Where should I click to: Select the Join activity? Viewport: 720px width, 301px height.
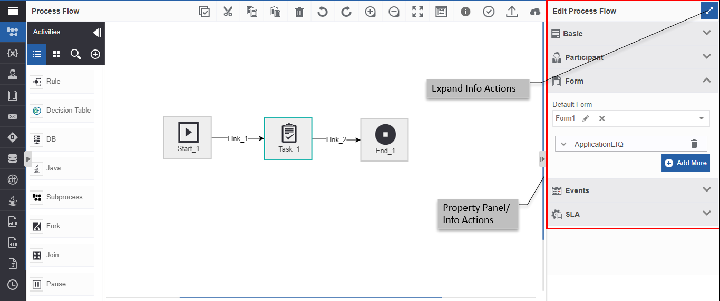[61, 255]
